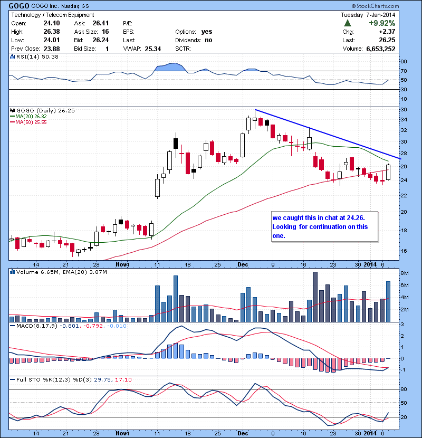
Task: Select the Technology / Telecom Equipment text
Action: click(53, 15)
